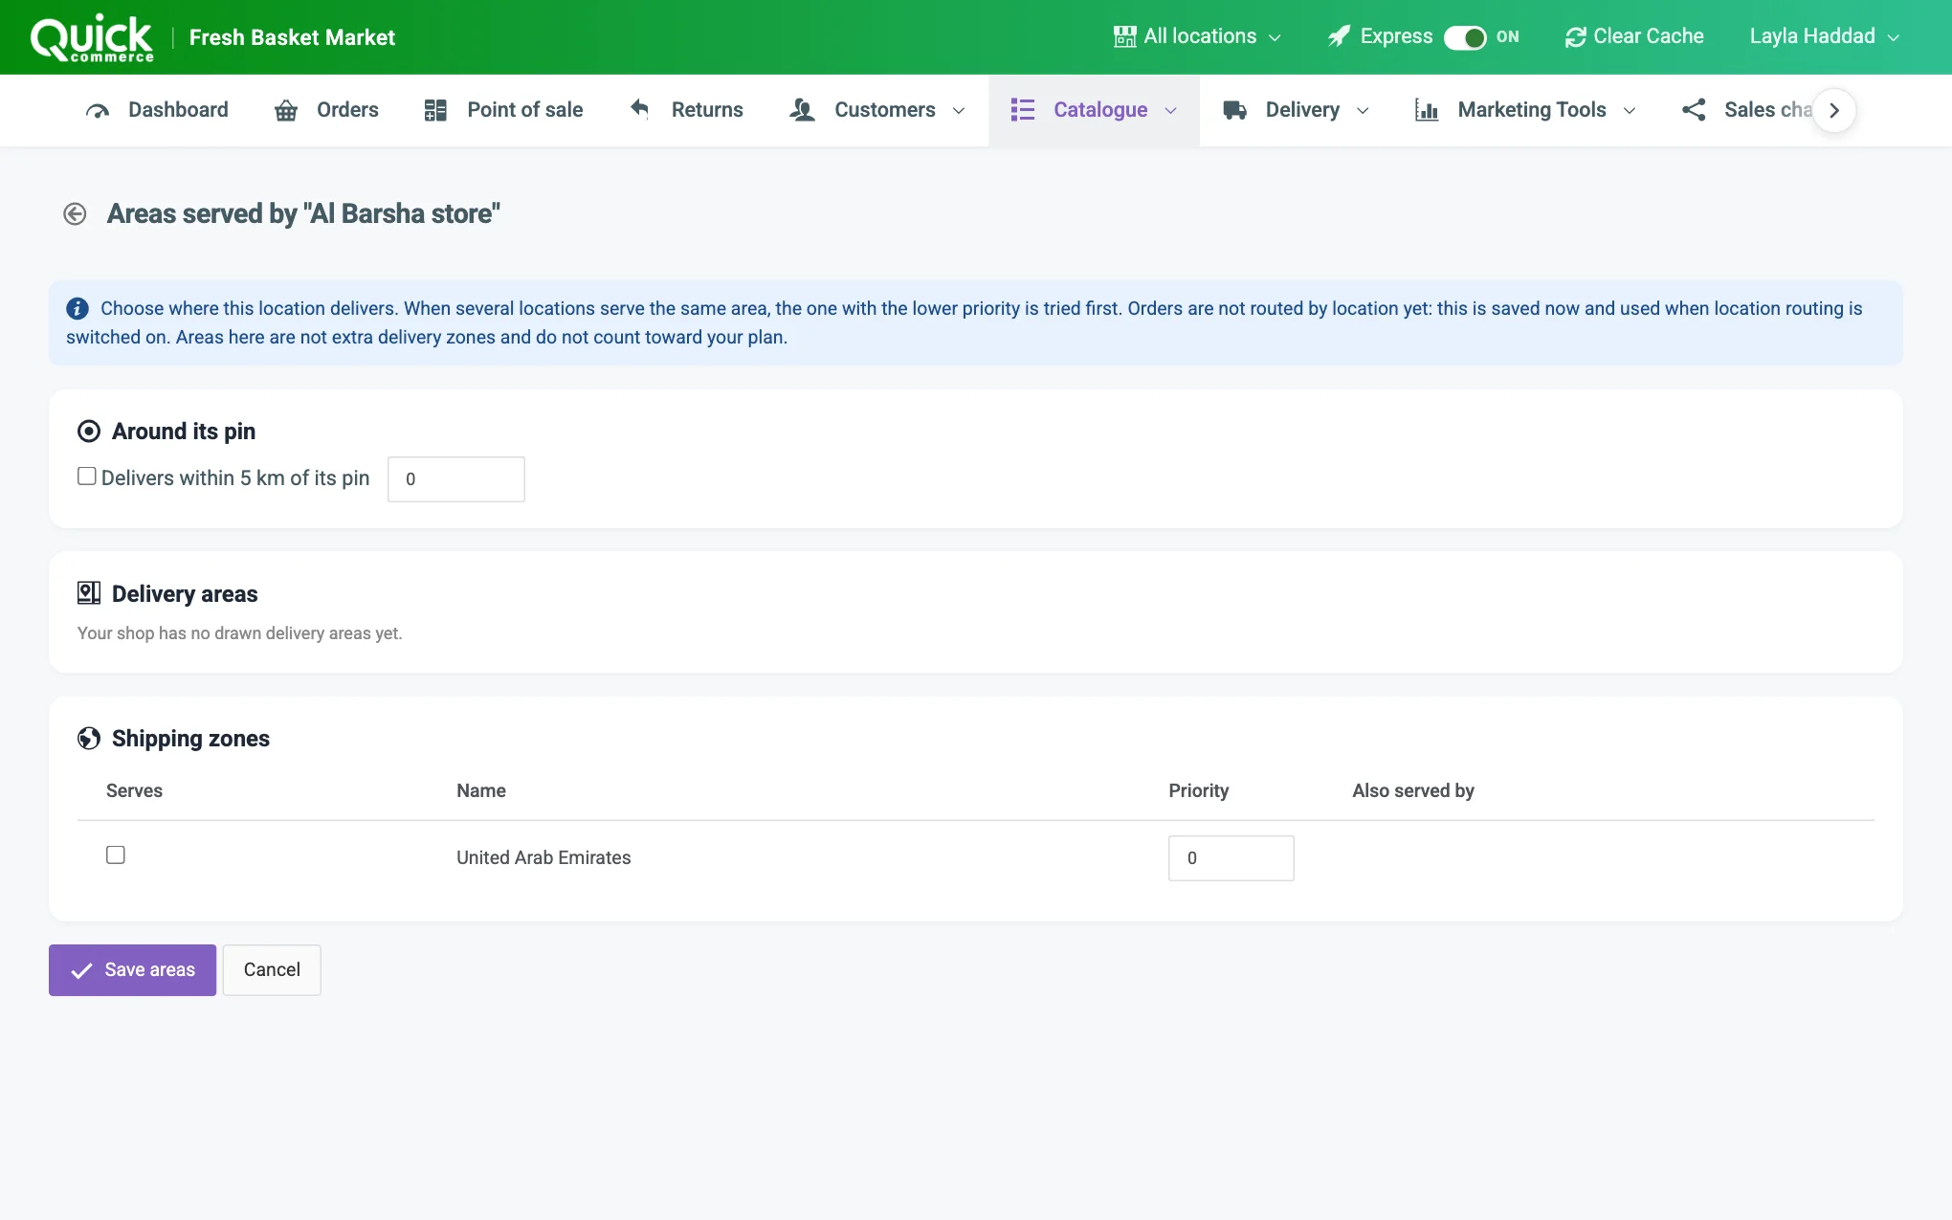The image size is (1952, 1220).
Task: Click the Delivery truck icon
Action: [1235, 110]
